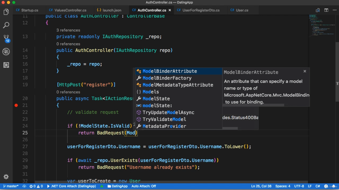Click the open changes icon in editor toolbar
The image size is (339, 190).
[318, 10]
